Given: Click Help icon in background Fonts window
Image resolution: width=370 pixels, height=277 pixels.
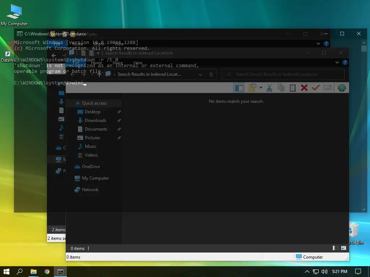Looking at the screenshot, I should (326, 44).
